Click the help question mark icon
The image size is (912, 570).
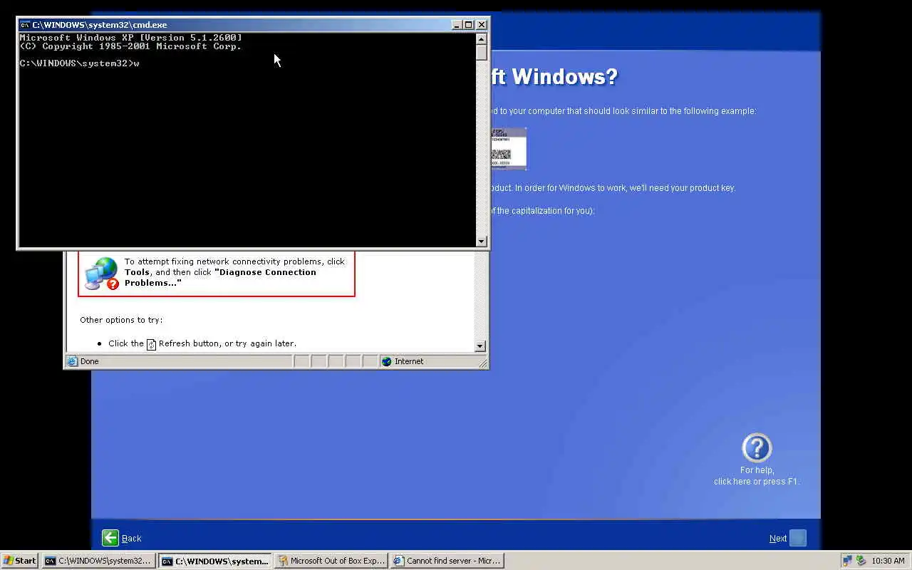pos(757,448)
